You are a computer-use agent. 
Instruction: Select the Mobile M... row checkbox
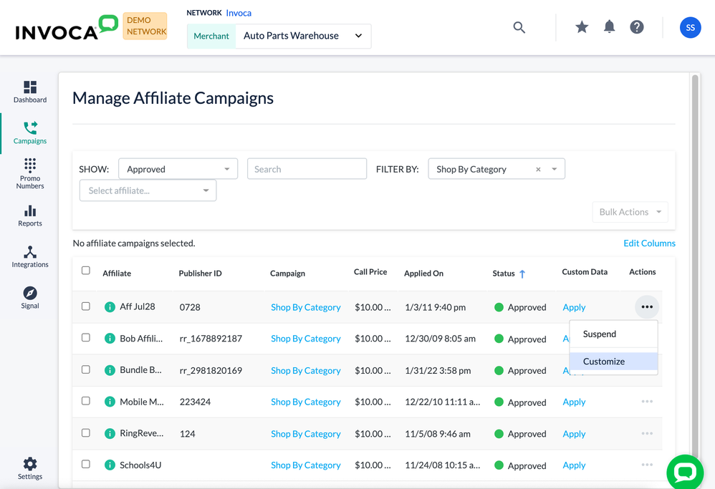pos(86,401)
